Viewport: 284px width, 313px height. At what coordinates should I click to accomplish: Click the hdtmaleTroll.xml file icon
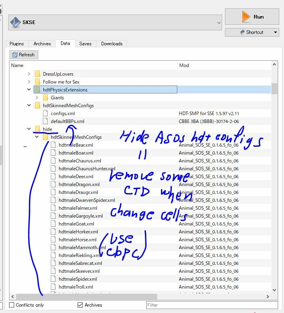[x=53, y=287]
